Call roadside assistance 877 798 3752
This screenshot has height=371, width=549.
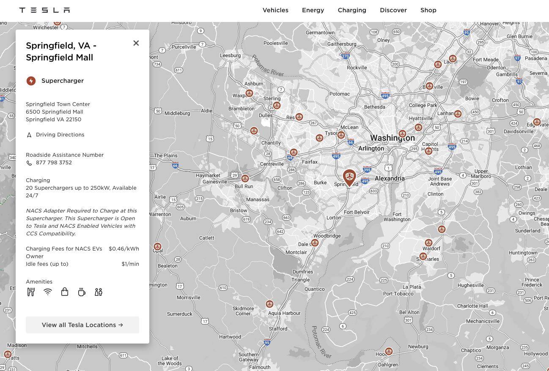[x=54, y=163]
